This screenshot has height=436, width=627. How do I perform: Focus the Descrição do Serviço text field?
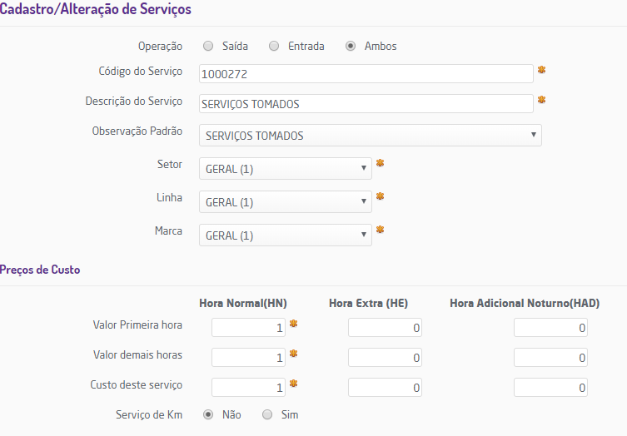click(x=366, y=104)
